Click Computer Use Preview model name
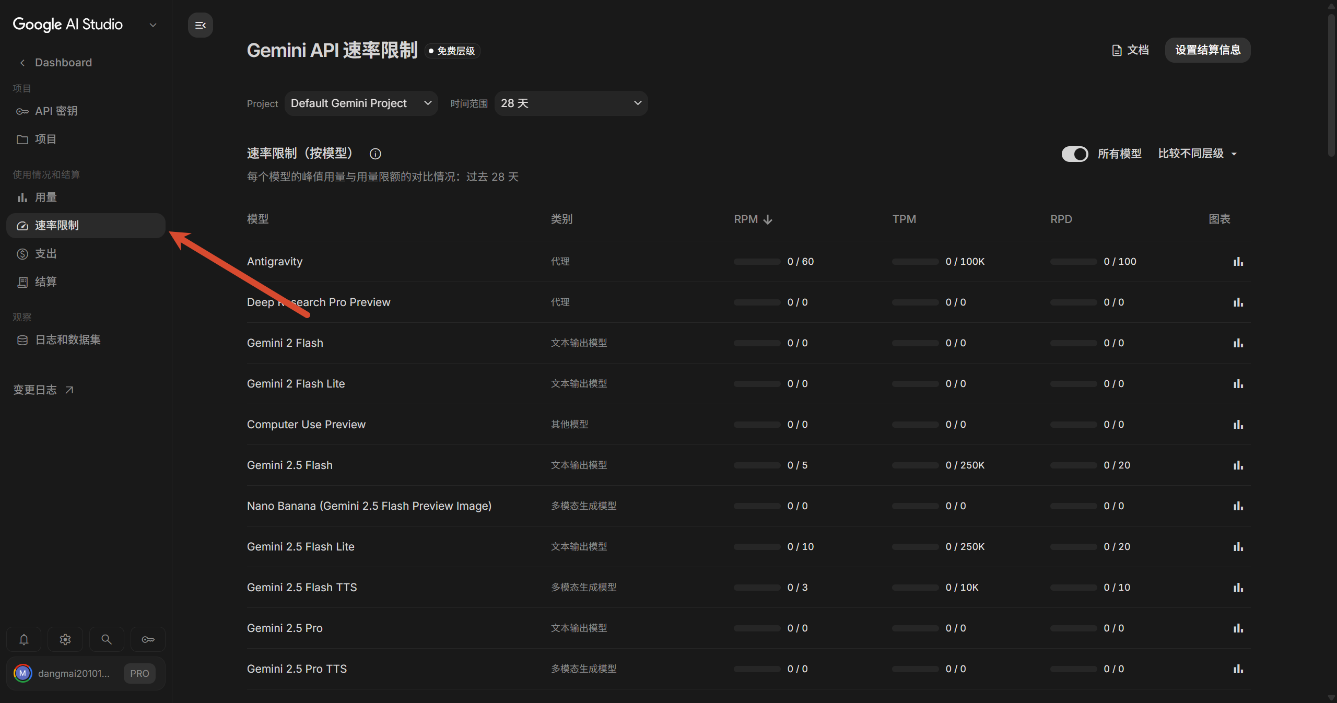The width and height of the screenshot is (1337, 703). click(x=306, y=425)
